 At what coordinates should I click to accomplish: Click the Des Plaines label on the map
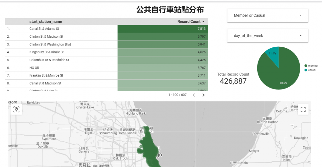(x=128, y=133)
